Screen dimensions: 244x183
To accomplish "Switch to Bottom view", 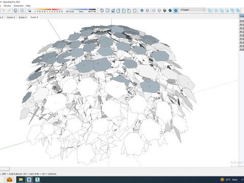I will coord(135,11).
